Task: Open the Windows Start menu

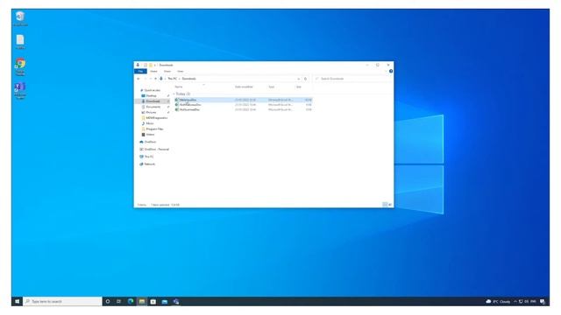Action: point(18,301)
